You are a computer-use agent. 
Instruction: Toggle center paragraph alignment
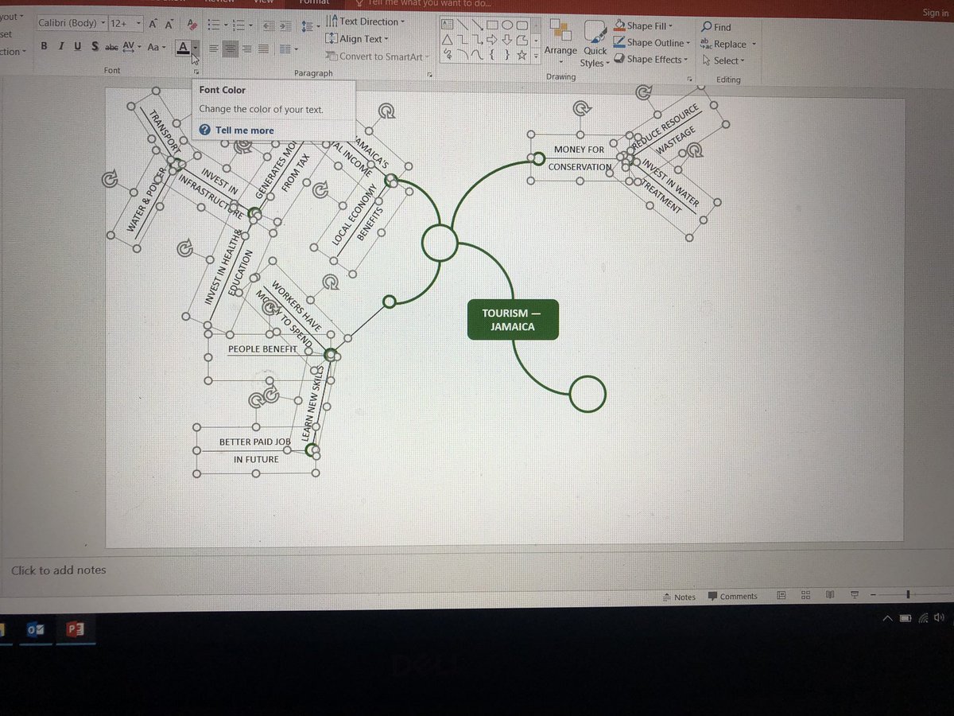pyautogui.click(x=230, y=48)
